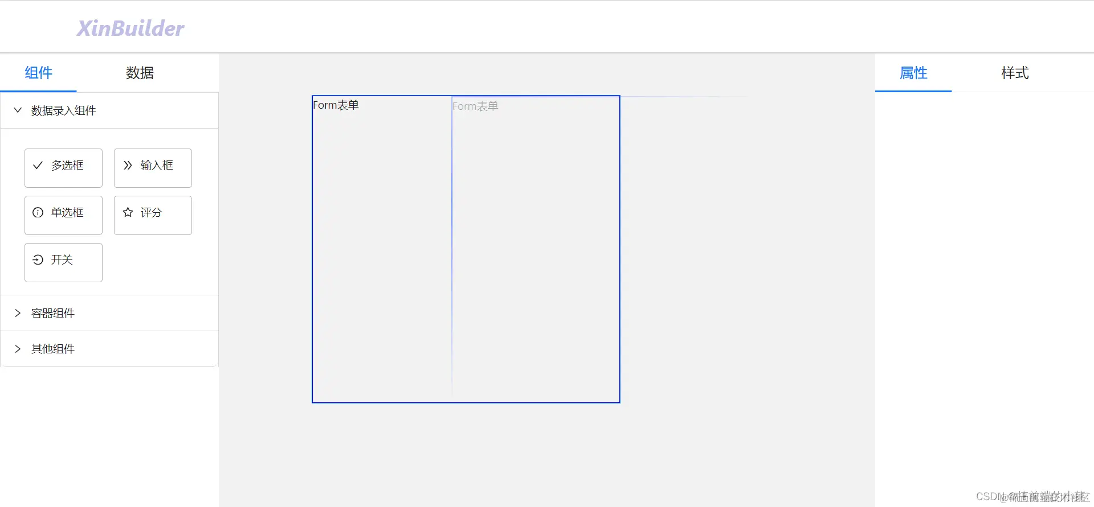Pick the 开关 component button
Screen dimensions: 1094x507
[63, 262]
